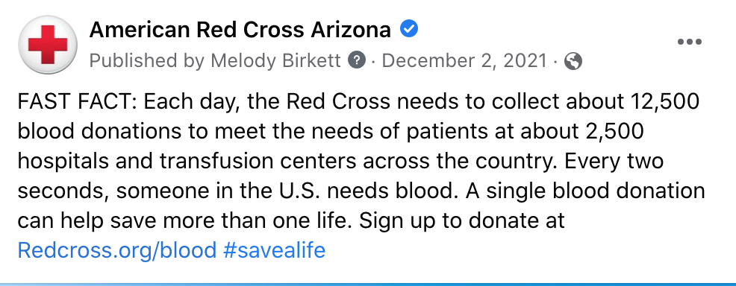Viewport: 736px width, 286px height.
Task: Follow the Redcross.org/blood link
Action: coord(117,250)
